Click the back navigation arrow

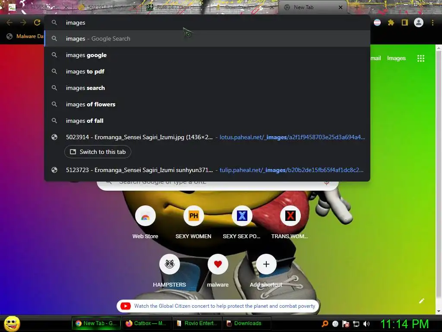click(x=9, y=22)
